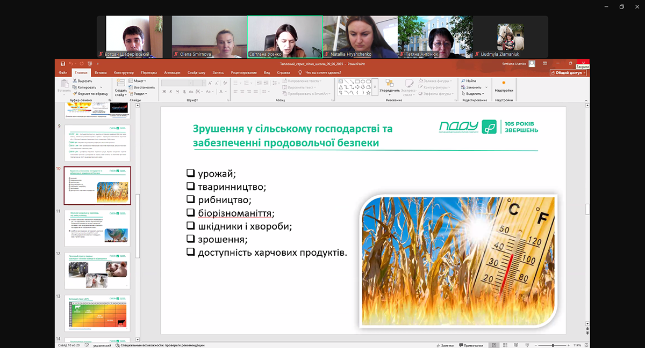Undo the last action in PowerPoint
Screen dimensions: 645x348
tap(70, 64)
